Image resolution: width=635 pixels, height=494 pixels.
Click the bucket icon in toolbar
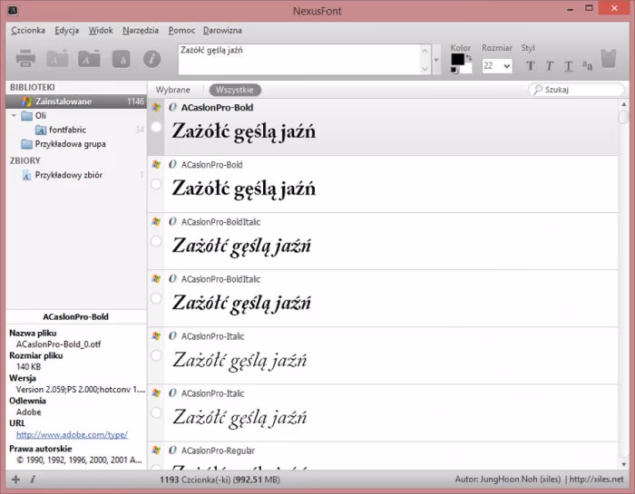click(609, 59)
